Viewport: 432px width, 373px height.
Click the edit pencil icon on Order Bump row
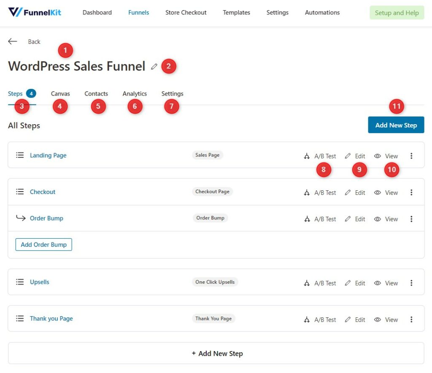[x=348, y=219]
